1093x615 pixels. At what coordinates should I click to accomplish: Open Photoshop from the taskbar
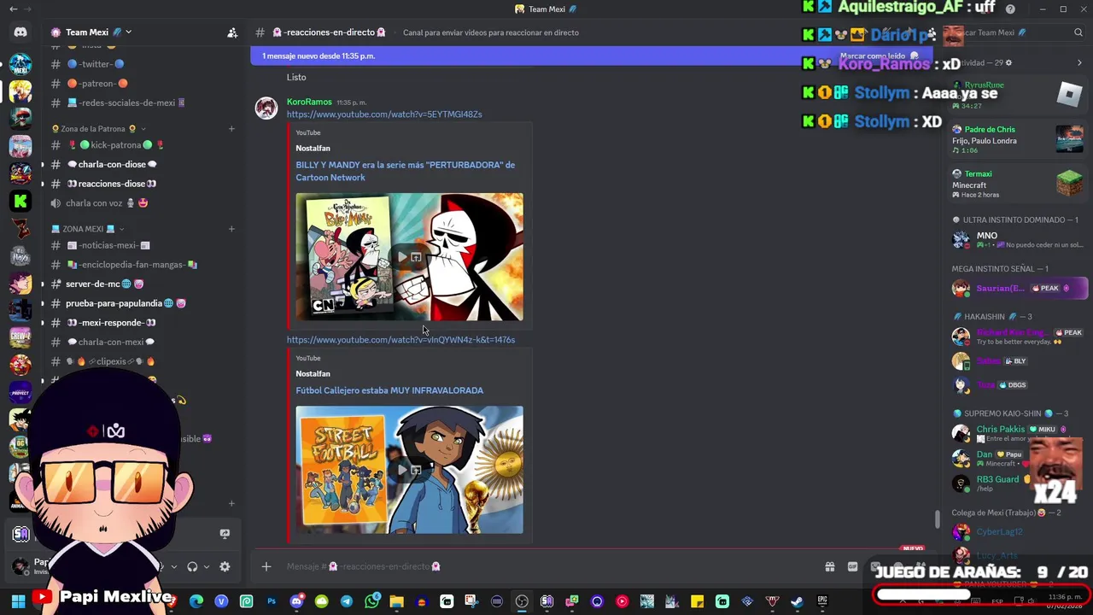pos(272,601)
